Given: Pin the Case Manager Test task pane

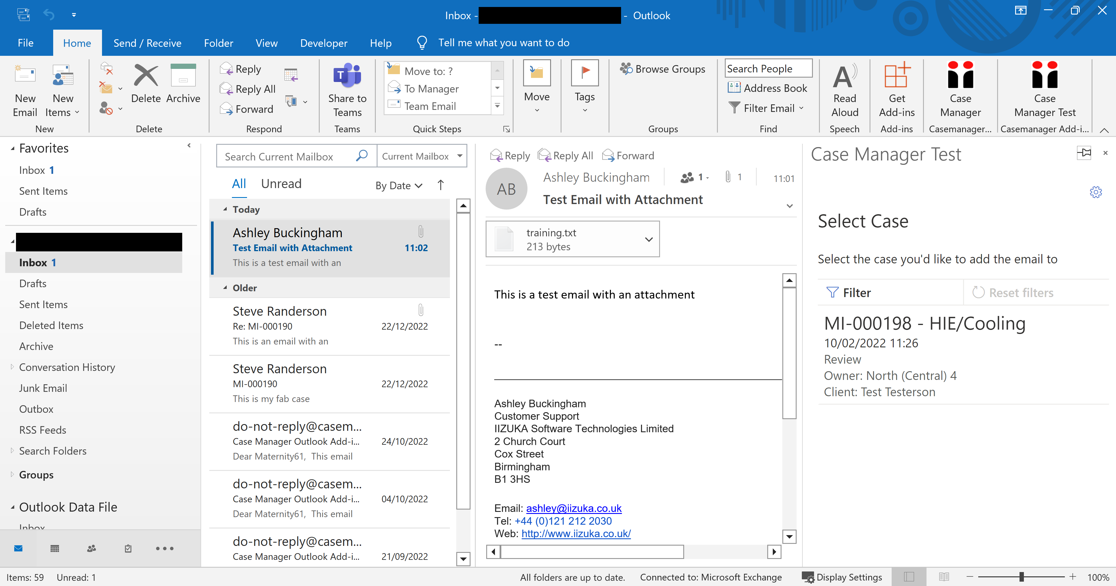Looking at the screenshot, I should (x=1084, y=153).
